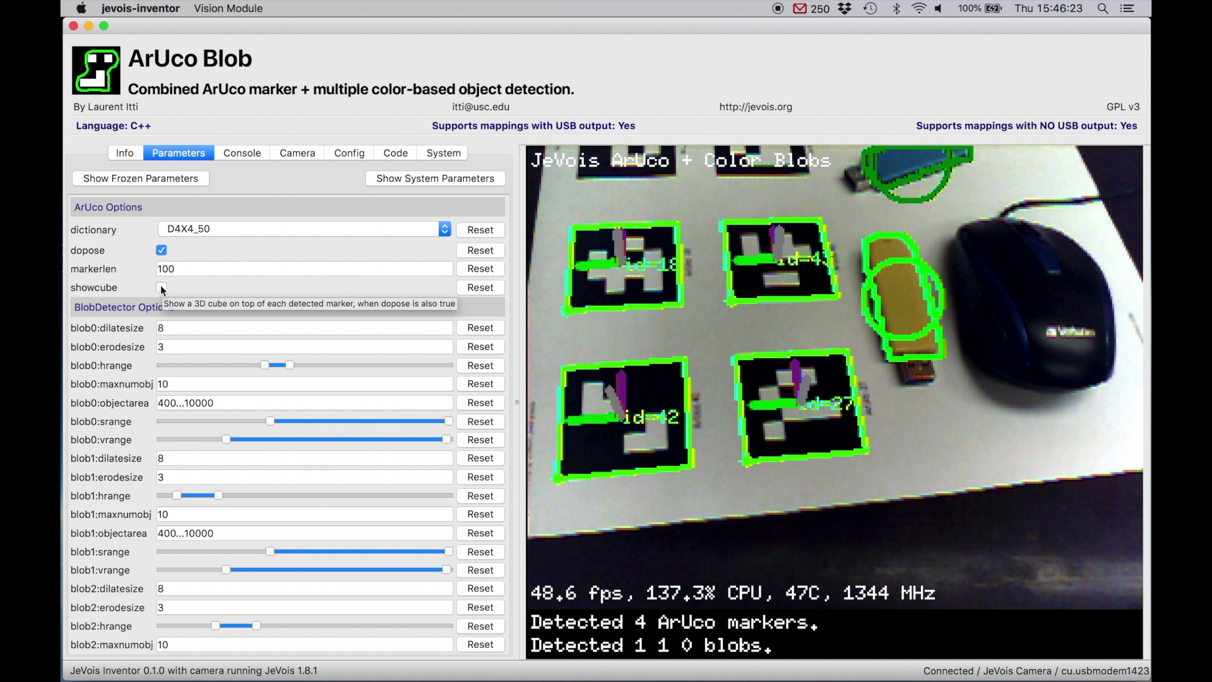Click Show System Parameters button

[435, 178]
